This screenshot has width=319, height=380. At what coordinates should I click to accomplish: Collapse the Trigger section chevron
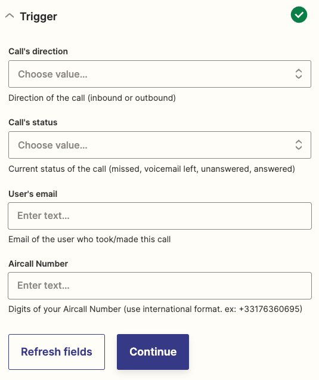click(x=10, y=16)
